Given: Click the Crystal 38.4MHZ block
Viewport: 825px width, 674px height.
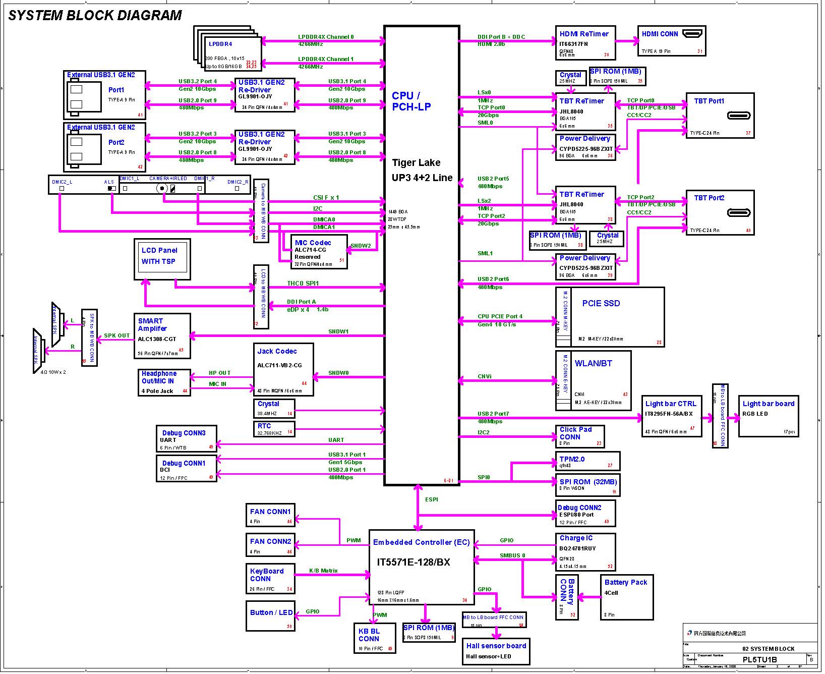Looking at the screenshot, I should click(x=274, y=409).
